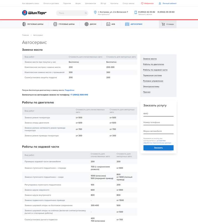The width and height of the screenshot is (198, 222).
Task: Open Шиномонтаж in the top menu
Action: (91, 4)
